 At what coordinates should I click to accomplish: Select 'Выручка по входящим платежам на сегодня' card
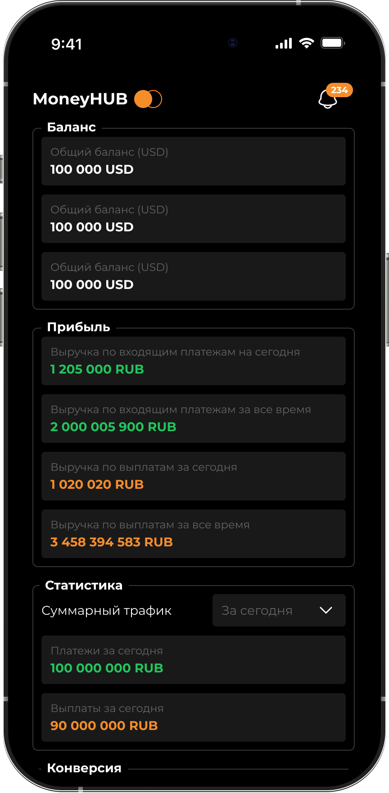[193, 361]
